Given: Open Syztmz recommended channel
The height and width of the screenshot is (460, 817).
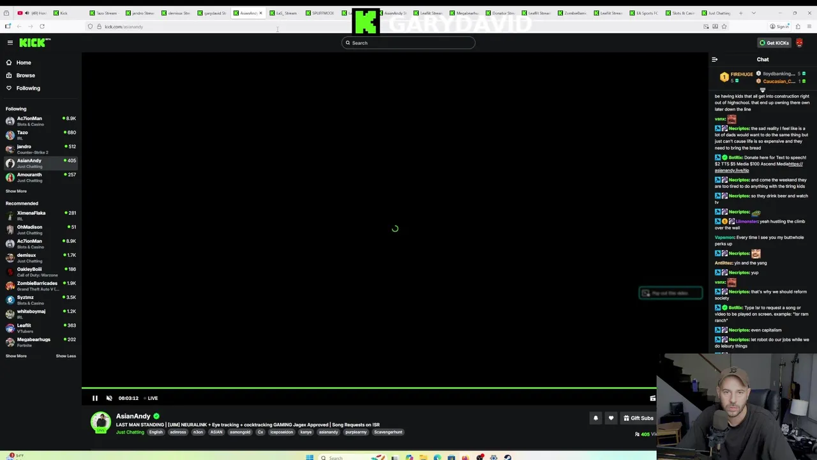Looking at the screenshot, I should pos(41,300).
